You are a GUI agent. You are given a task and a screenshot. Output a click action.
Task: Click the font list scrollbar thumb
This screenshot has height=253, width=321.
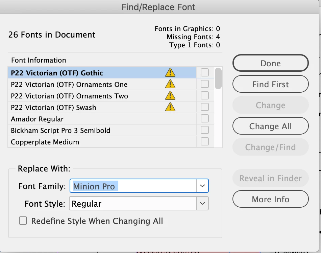point(218,78)
